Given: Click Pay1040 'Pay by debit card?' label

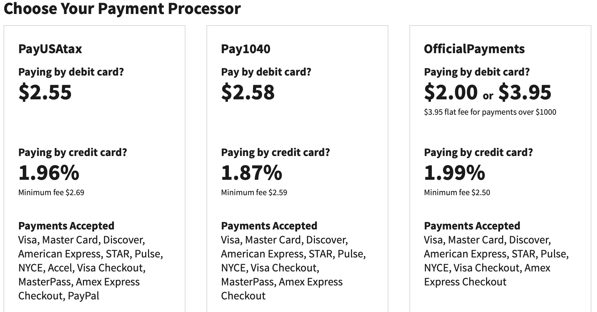Looking at the screenshot, I should (266, 72).
